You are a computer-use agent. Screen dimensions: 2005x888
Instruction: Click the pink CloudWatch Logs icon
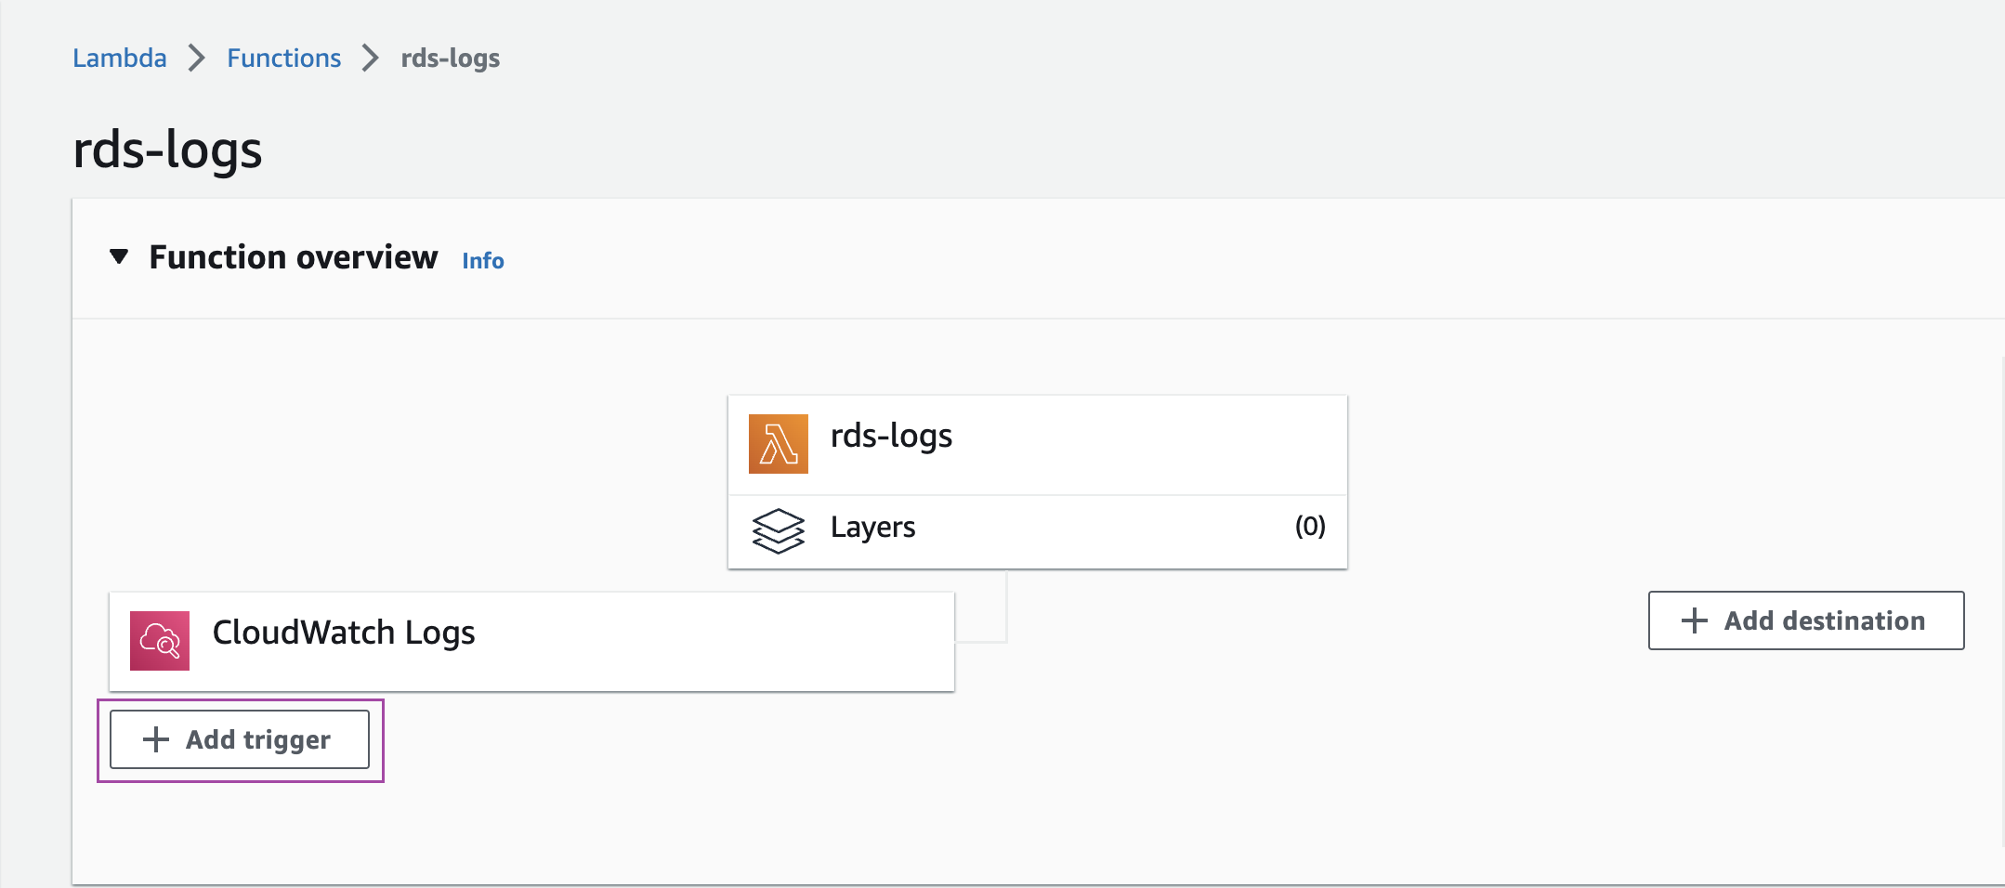pos(160,640)
